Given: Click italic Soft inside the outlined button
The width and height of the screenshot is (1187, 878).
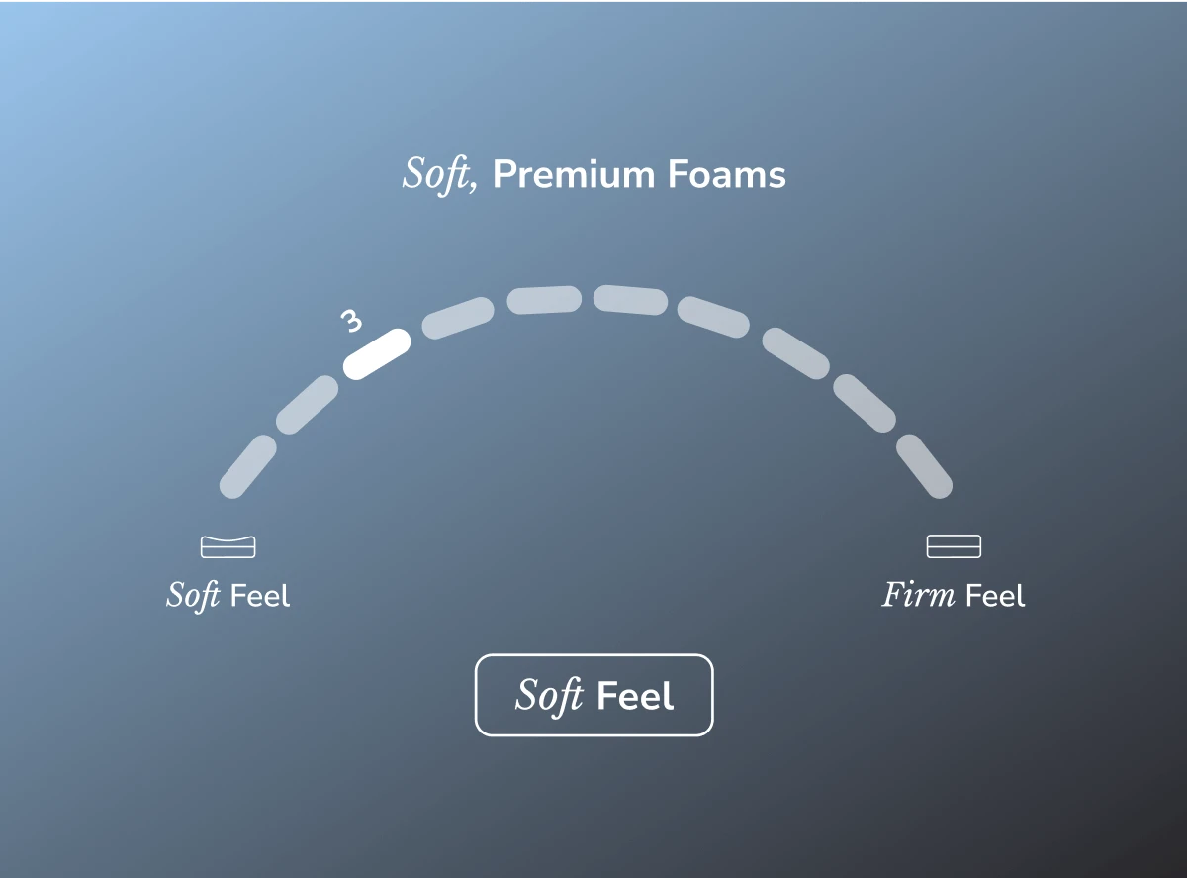Looking at the screenshot, I should pos(549,696).
